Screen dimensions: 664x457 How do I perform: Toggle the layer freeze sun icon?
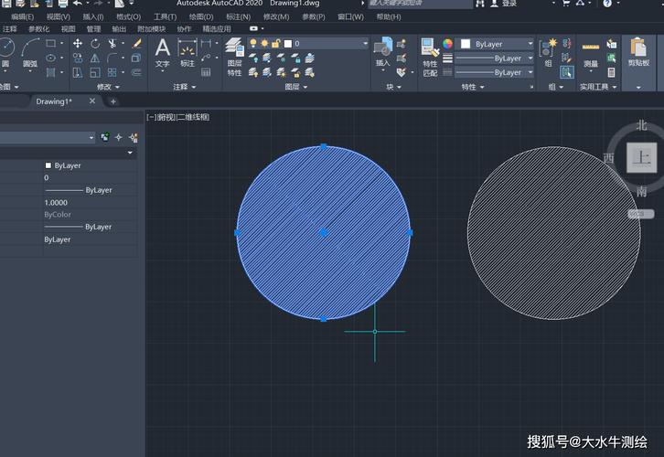262,43
